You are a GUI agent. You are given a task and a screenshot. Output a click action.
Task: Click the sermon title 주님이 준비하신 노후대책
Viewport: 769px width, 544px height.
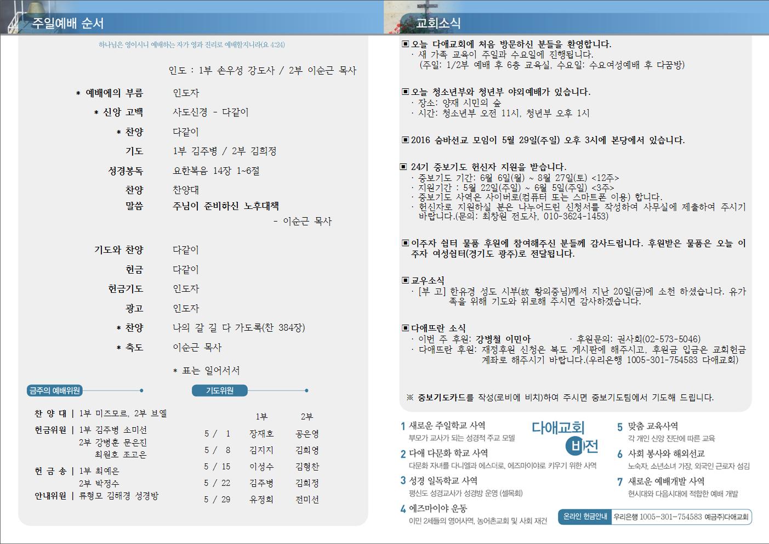[226, 206]
